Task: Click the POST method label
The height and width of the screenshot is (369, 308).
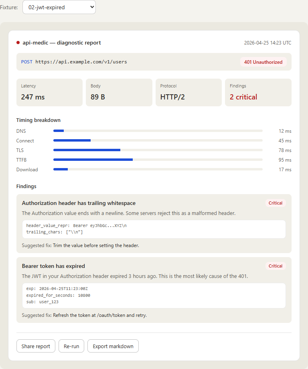Action: [27, 62]
